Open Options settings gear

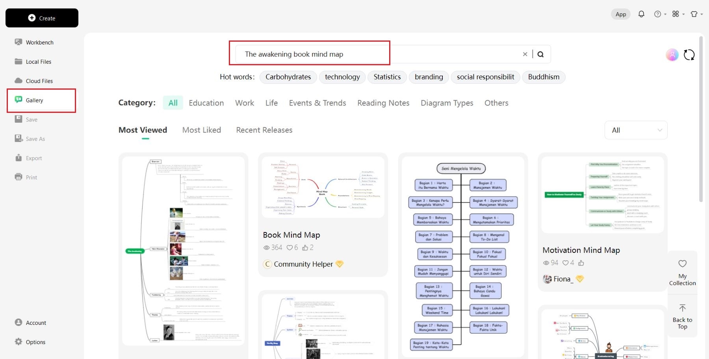click(30, 342)
